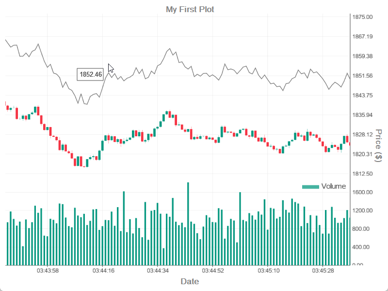This screenshot has width=388, height=291.
Task: Click the 03:45:10 time axis tick
Action: click(x=269, y=270)
